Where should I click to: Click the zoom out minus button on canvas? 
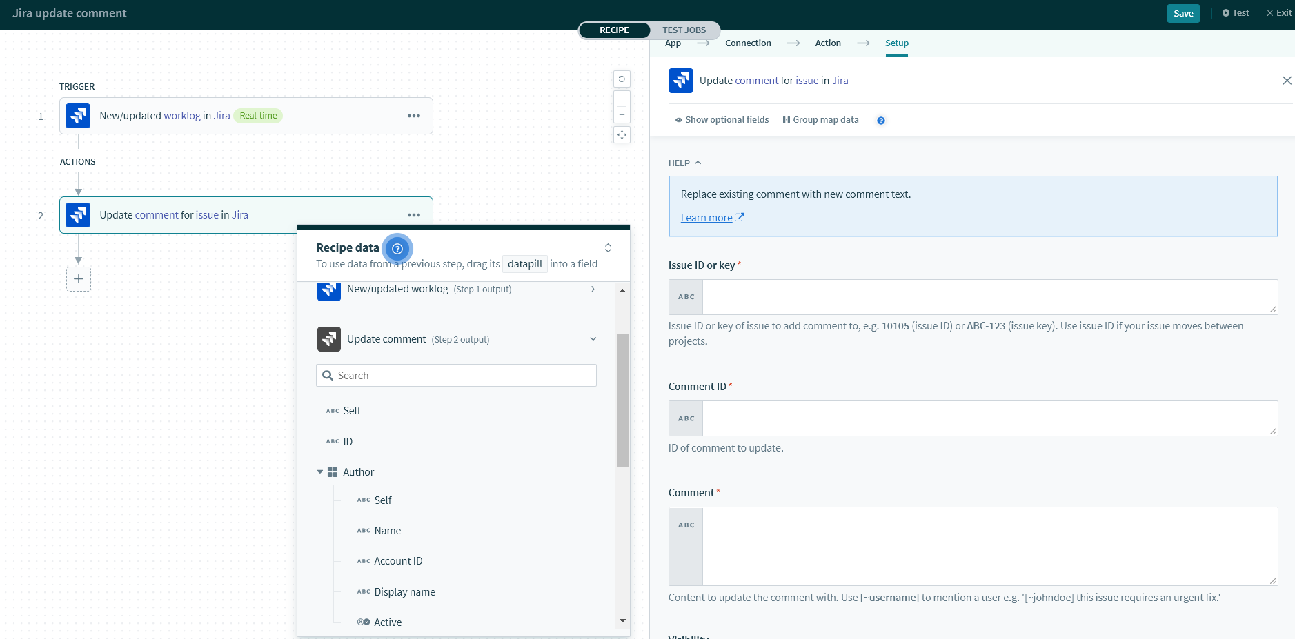[x=622, y=115]
